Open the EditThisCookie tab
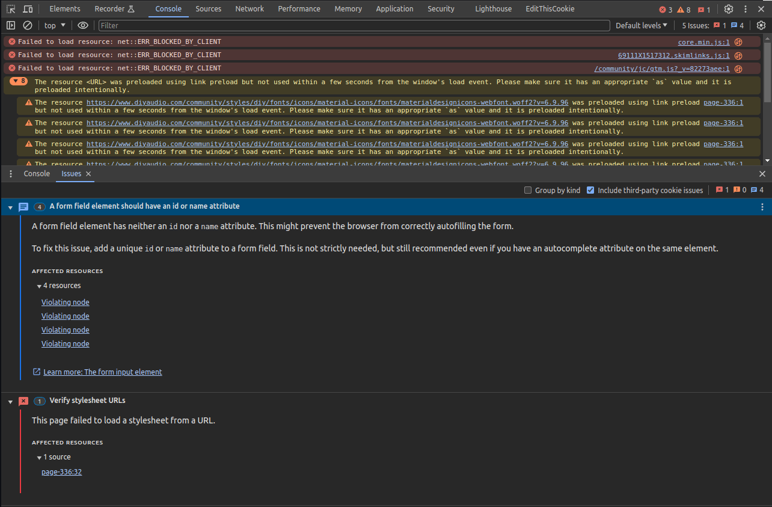 pyautogui.click(x=550, y=9)
